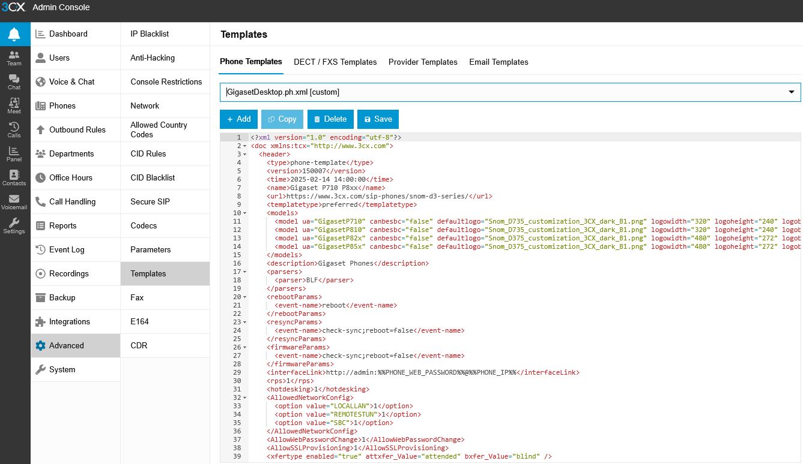Screen dimensions: 803x464
Task: Click the Dashboard chart icon
Action: tap(40, 34)
